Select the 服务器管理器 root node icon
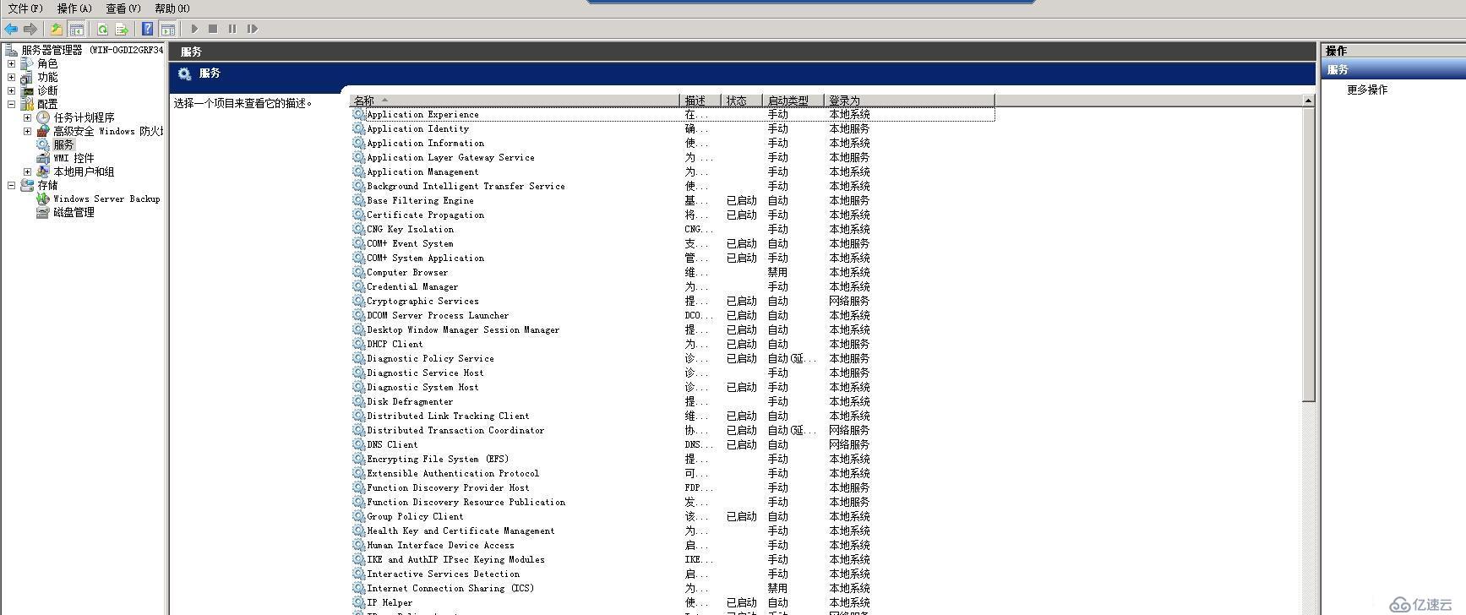The image size is (1466, 615). click(11, 50)
